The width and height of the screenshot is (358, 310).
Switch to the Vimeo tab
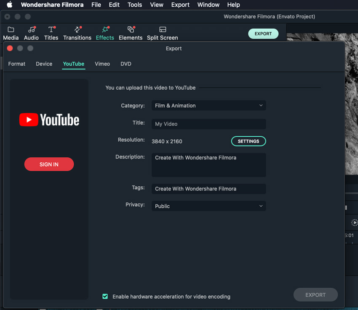coord(102,64)
